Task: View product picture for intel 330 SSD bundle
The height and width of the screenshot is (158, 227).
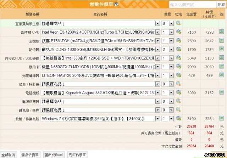Action: pos(221,58)
